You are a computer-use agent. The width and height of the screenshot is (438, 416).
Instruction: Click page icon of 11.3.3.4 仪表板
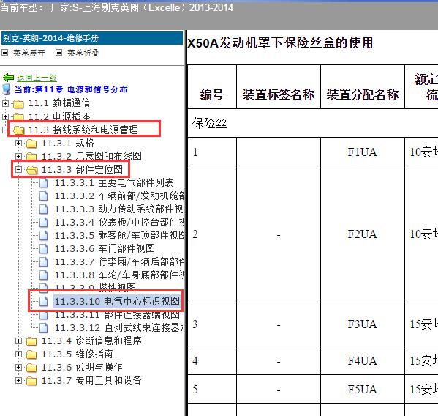pyautogui.click(x=44, y=223)
